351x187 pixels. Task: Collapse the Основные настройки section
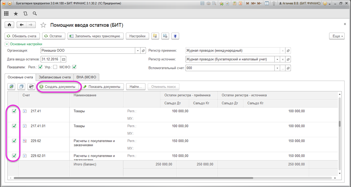6,44
